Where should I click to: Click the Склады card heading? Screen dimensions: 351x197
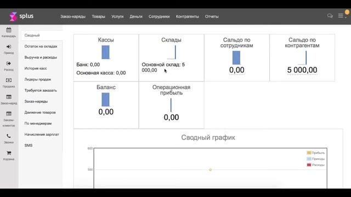coord(171,40)
